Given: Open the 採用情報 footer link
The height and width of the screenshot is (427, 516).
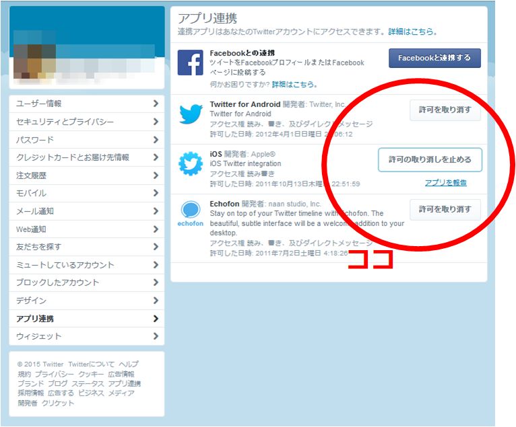Looking at the screenshot, I should [x=30, y=393].
